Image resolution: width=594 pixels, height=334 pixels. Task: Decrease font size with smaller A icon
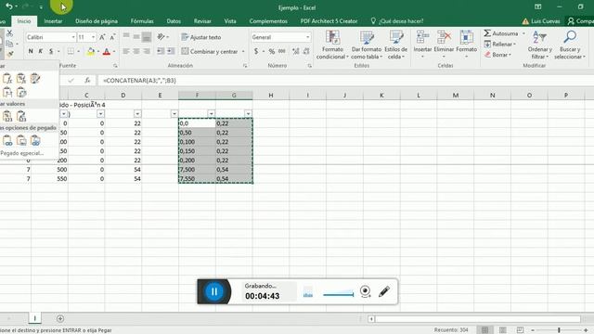112,37
